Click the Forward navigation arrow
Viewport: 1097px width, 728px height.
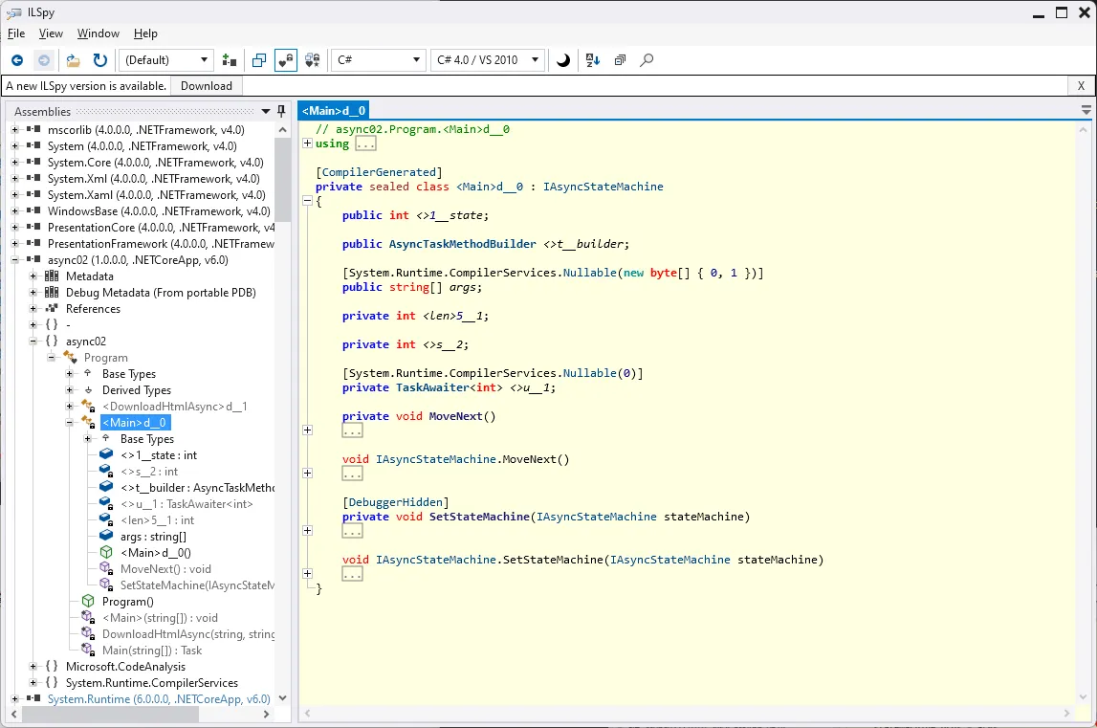tap(44, 60)
